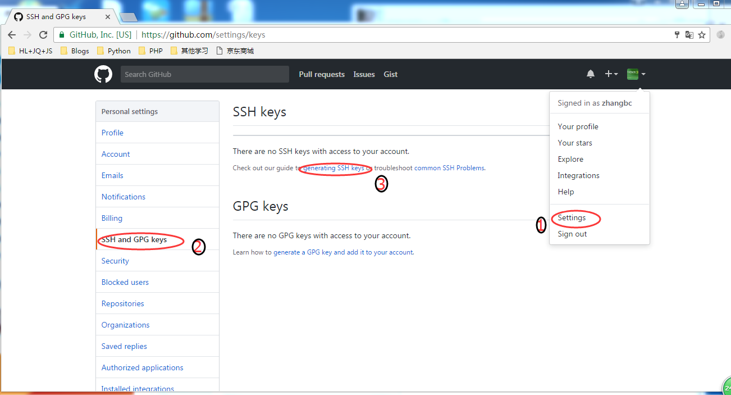The image size is (731, 395).
Task: Go to Issues in header
Action: point(364,74)
